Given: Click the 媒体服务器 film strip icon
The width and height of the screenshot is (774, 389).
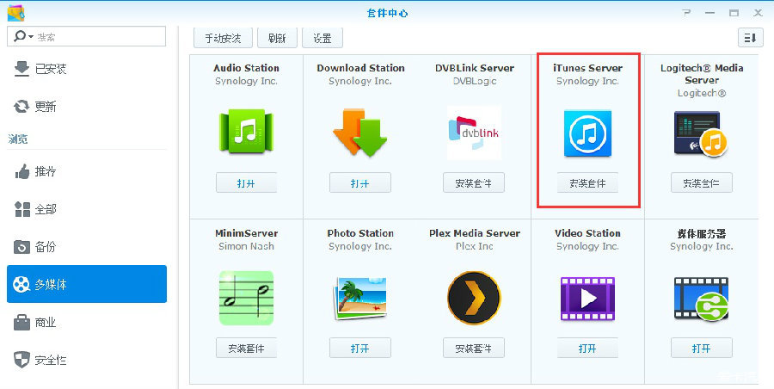Looking at the screenshot, I should 701,299.
